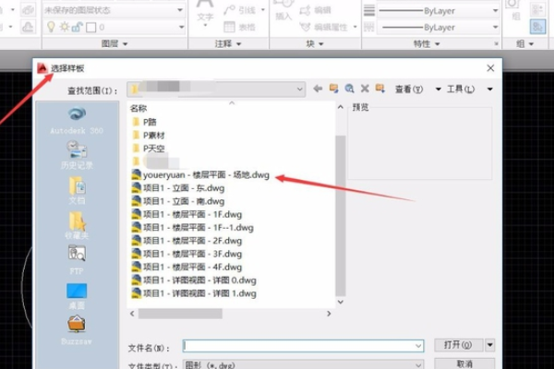Open the Buzzsaw location
554x369 pixels.
pyautogui.click(x=77, y=330)
